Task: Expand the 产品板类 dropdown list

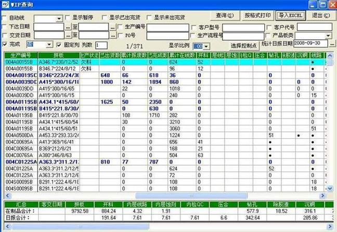Action: click(328, 36)
